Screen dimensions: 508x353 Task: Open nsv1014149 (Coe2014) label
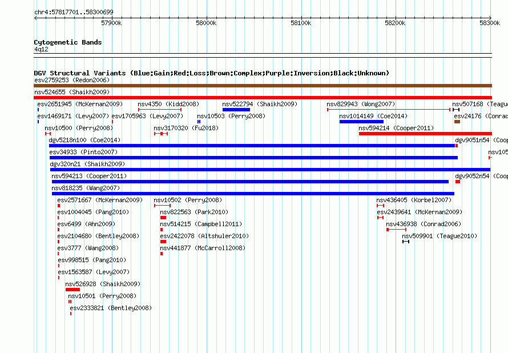[373, 116]
